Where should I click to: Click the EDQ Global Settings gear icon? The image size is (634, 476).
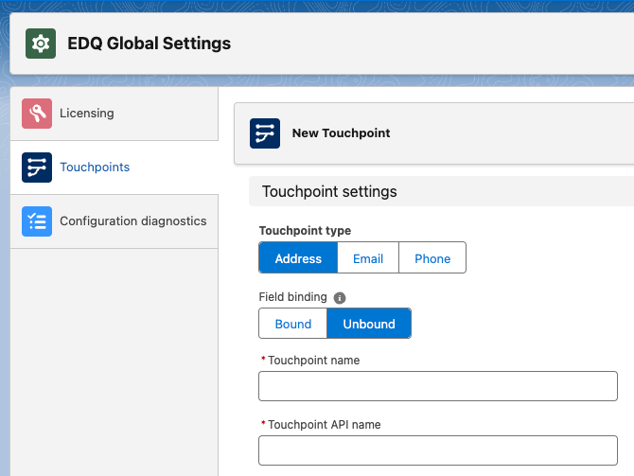click(40, 44)
